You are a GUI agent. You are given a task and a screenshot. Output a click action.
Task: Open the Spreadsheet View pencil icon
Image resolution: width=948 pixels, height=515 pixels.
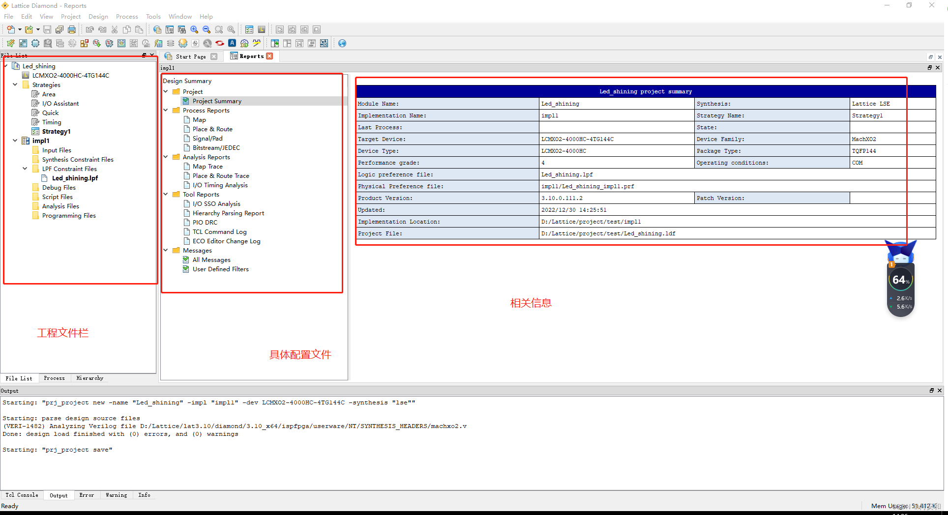10,43
